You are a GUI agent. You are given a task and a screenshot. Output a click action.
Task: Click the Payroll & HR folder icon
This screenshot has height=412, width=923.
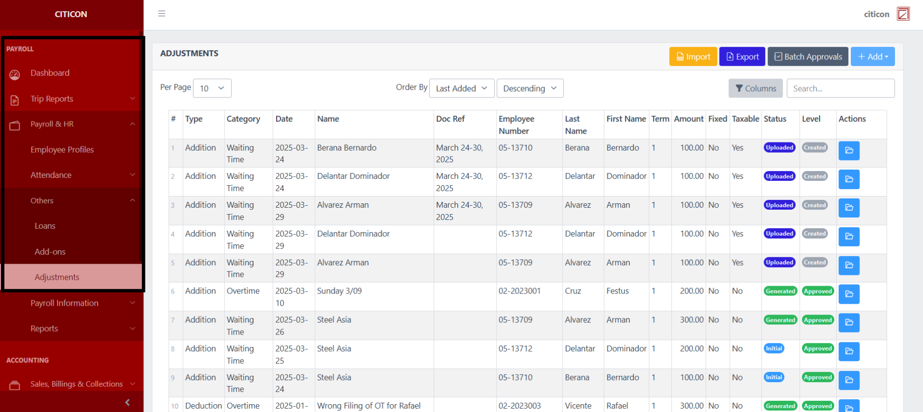15,125
